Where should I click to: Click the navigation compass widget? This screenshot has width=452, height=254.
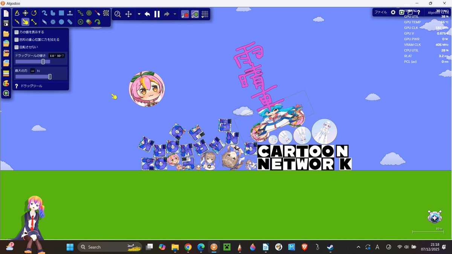click(x=434, y=217)
